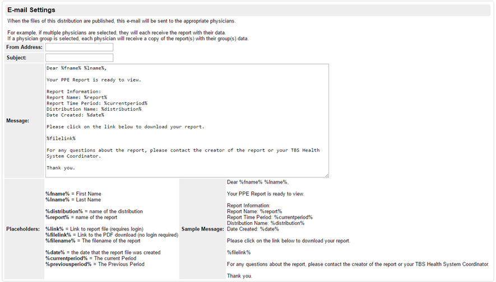The width and height of the screenshot is (496, 282).
Task: Click 'Report Information:' in Sample Message
Action: tap(249, 205)
